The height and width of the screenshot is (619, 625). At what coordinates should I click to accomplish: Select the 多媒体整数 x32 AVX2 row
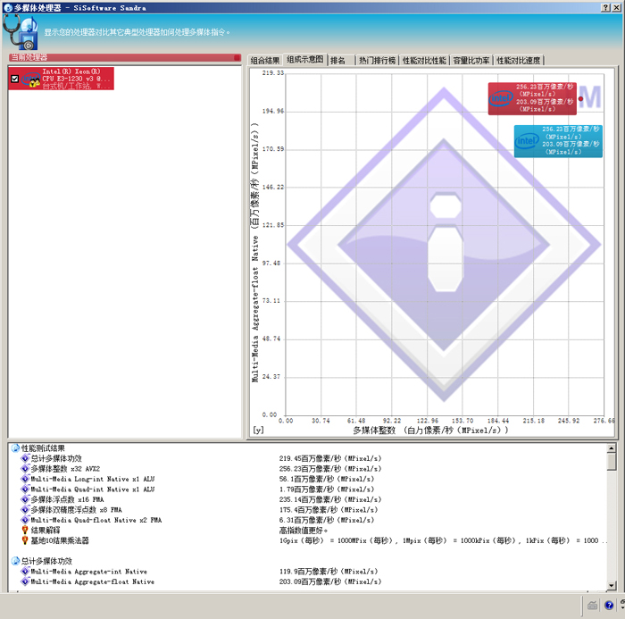click(309, 469)
